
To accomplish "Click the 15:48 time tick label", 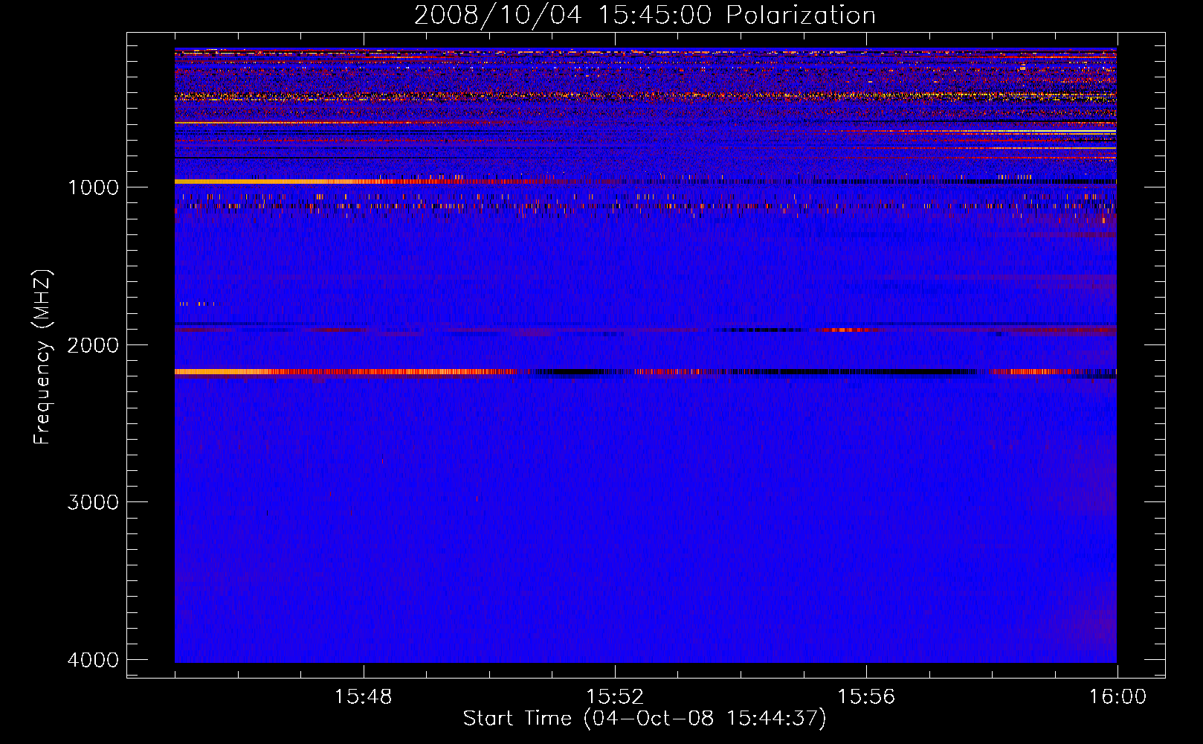I will point(363,696).
